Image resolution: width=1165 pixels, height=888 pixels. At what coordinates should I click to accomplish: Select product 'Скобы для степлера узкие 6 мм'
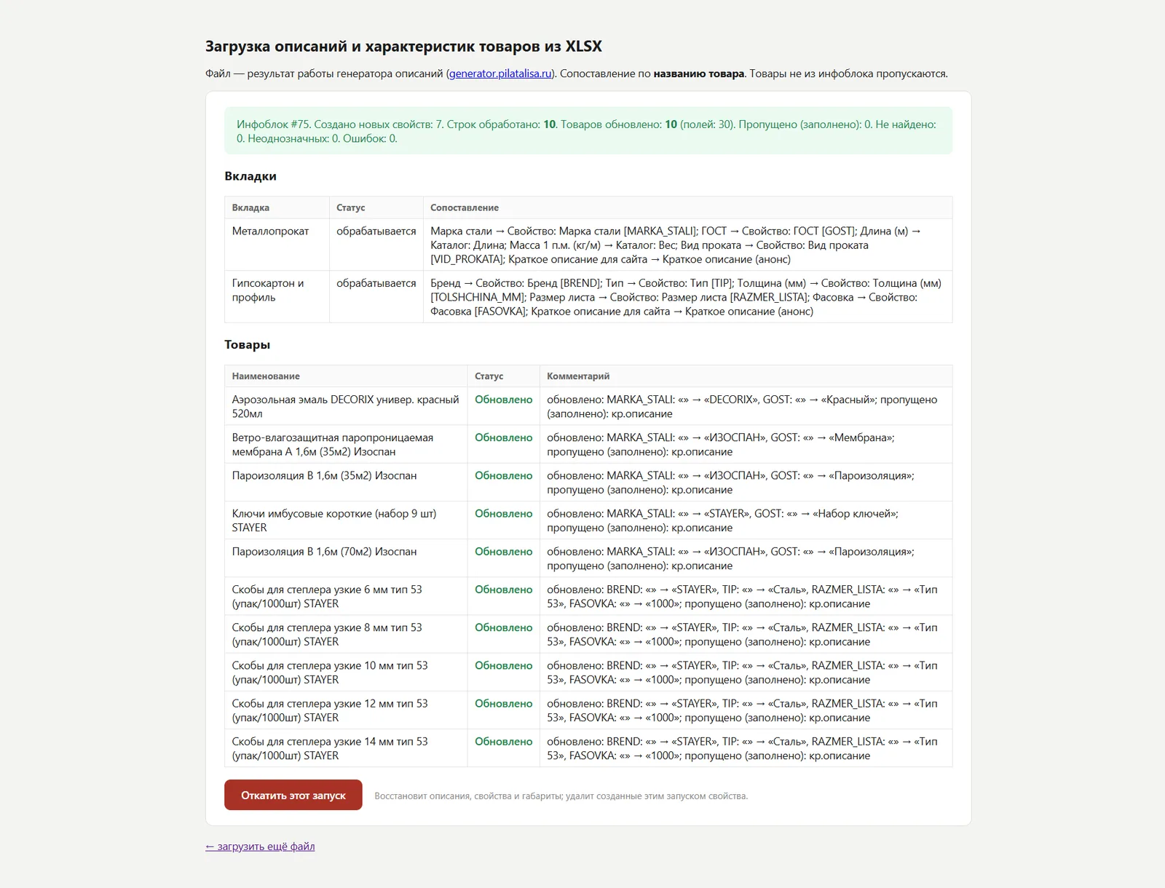[327, 596]
